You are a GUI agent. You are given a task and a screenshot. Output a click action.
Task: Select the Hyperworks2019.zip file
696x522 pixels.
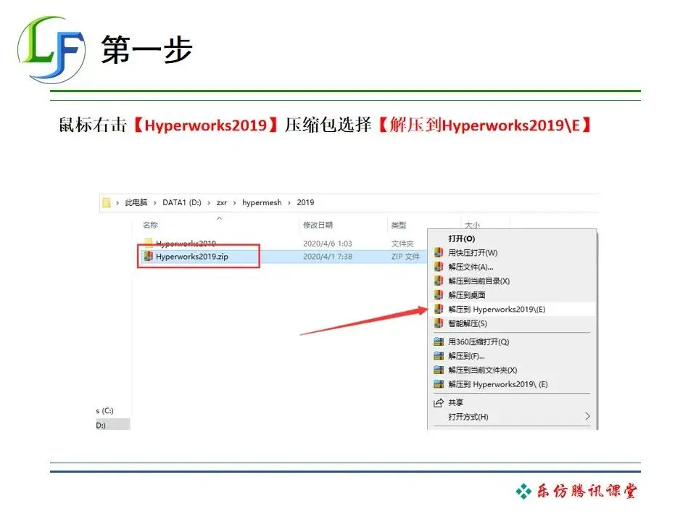[x=191, y=257]
